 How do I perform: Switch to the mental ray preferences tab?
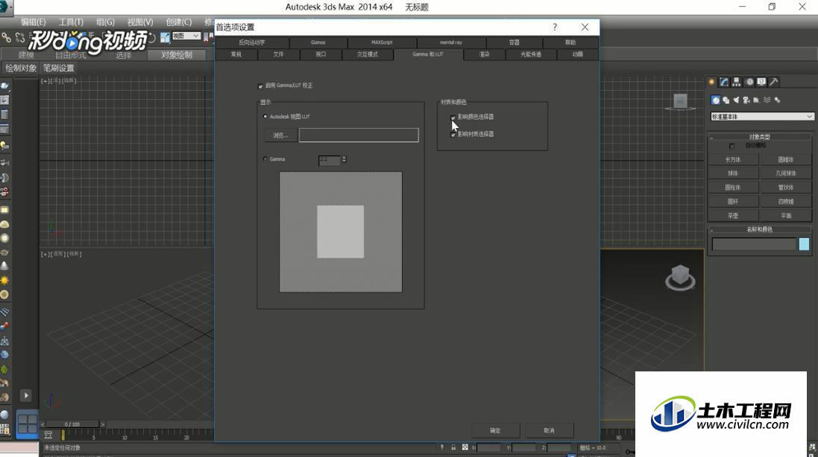point(451,42)
